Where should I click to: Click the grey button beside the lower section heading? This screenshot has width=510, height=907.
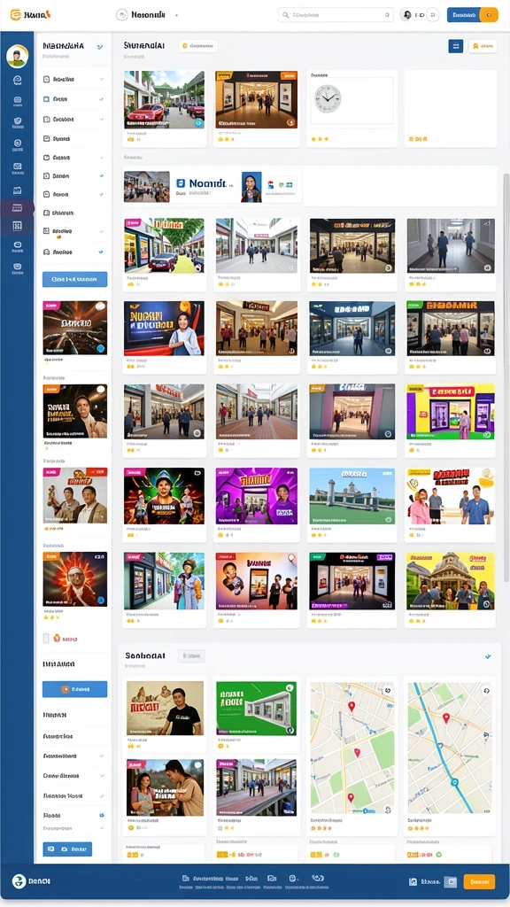(191, 656)
